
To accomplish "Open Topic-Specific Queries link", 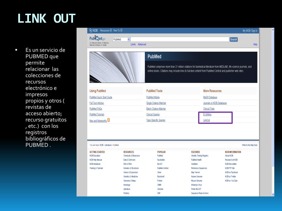I will click(x=156, y=120).
